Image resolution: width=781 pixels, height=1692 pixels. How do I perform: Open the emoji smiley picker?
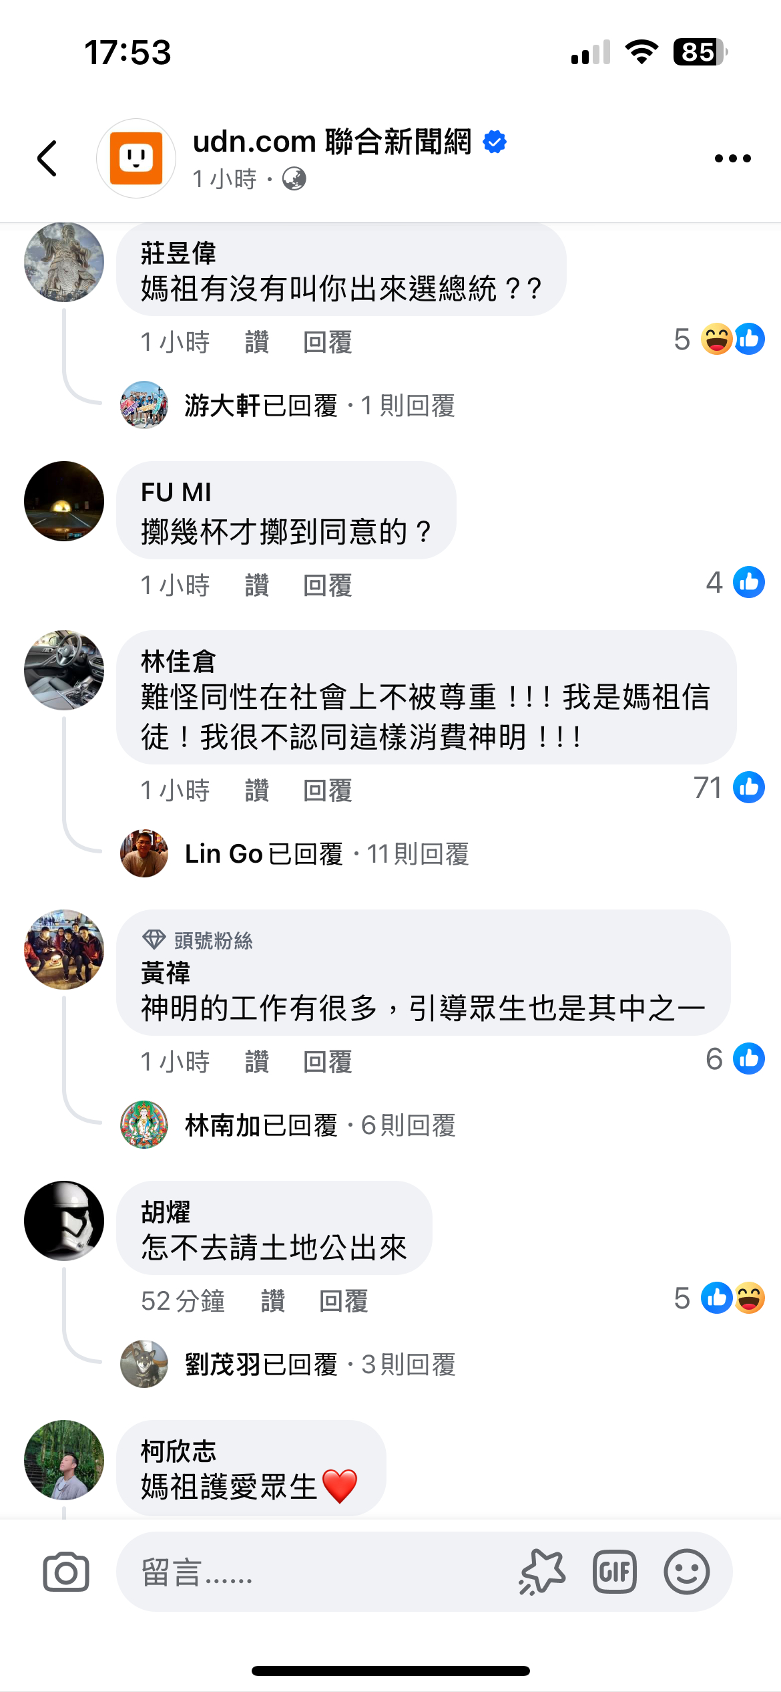(686, 1572)
